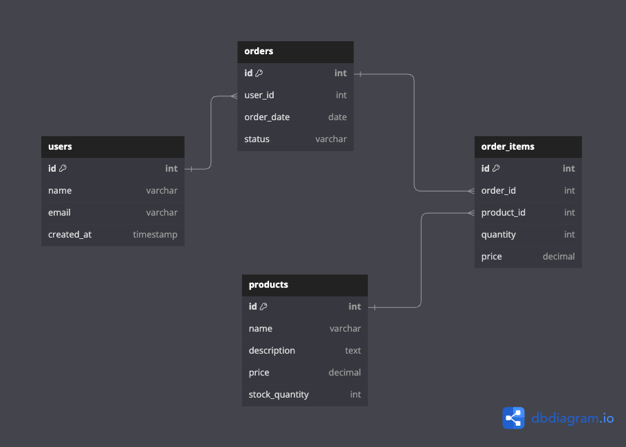The width and height of the screenshot is (626, 447).
Task: Click the stock_quantity field in products
Action: (x=305, y=394)
